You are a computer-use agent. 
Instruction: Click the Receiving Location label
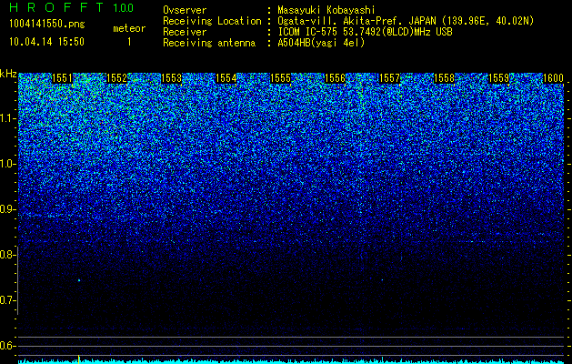[212, 21]
